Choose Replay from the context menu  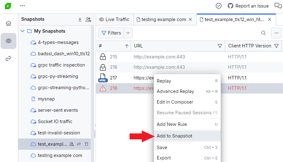(187, 81)
